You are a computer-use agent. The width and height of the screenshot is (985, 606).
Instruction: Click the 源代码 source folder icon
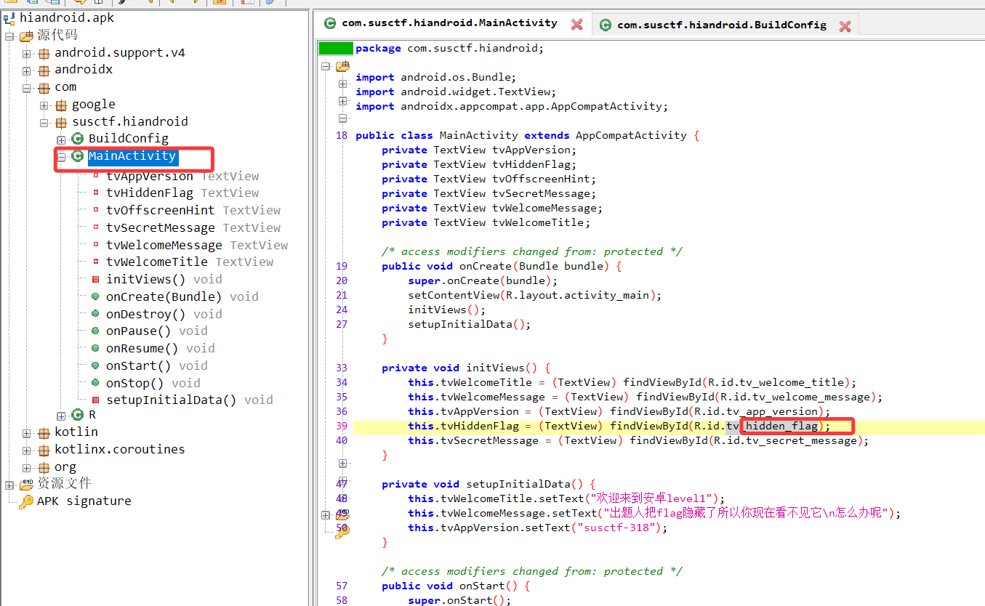pyautogui.click(x=26, y=36)
